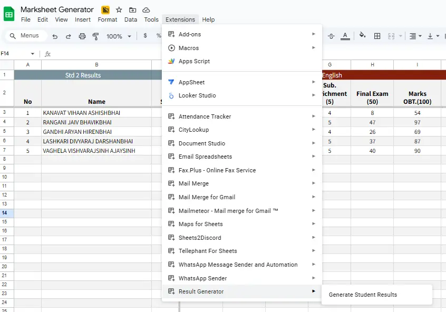Open the name box dropdown arrow
The image size is (446, 312).
tap(33, 54)
